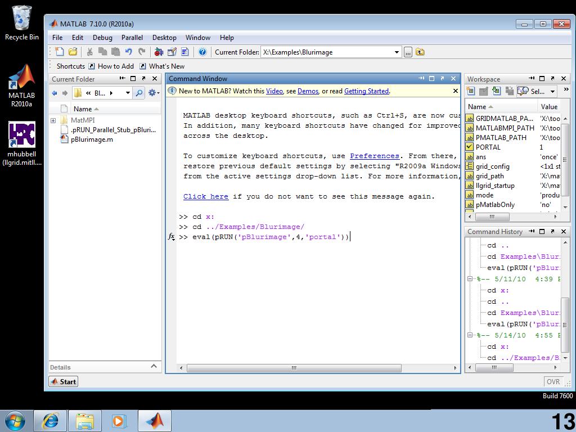The image size is (576, 432).
Task: Open selected variable icon in Workspace toolbar
Action: [483, 91]
